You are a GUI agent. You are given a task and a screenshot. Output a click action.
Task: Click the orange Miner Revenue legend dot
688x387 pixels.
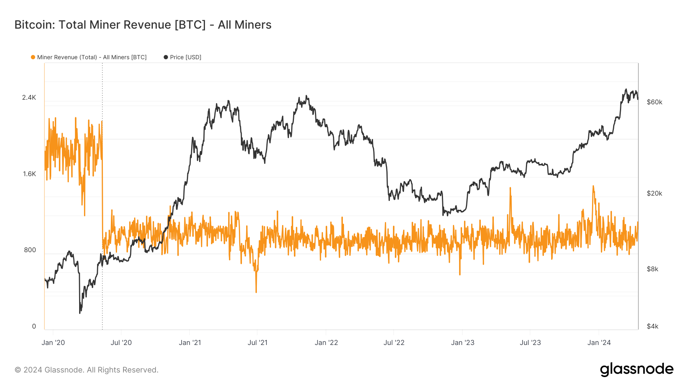pos(33,57)
